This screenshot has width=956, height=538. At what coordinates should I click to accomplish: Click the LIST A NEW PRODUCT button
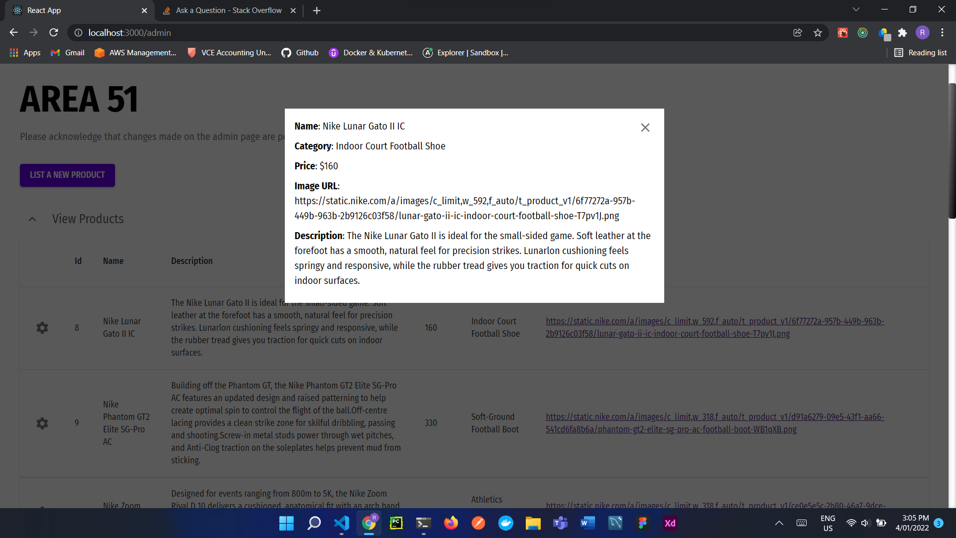(67, 175)
